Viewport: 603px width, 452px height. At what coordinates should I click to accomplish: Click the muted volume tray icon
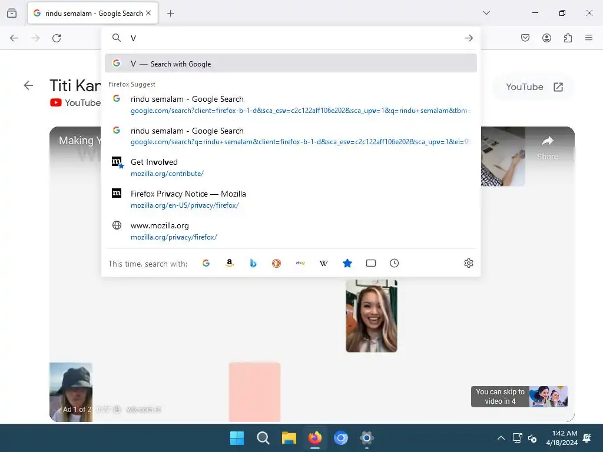[532, 438]
